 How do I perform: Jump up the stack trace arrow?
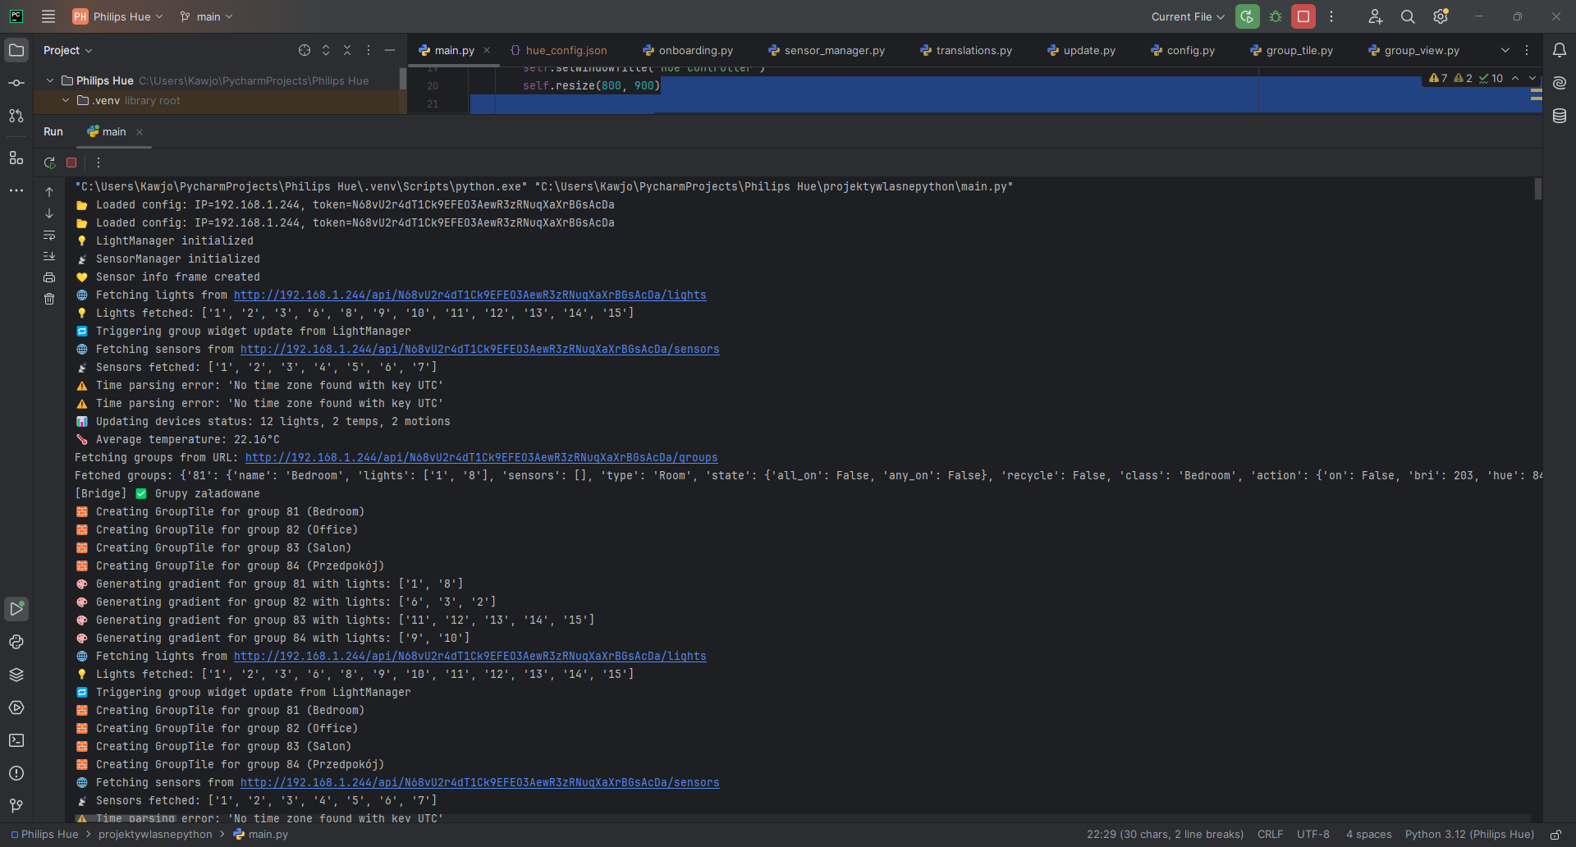coord(49,192)
